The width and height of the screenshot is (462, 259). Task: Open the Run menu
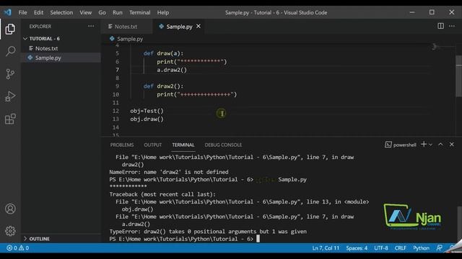pos(117,13)
